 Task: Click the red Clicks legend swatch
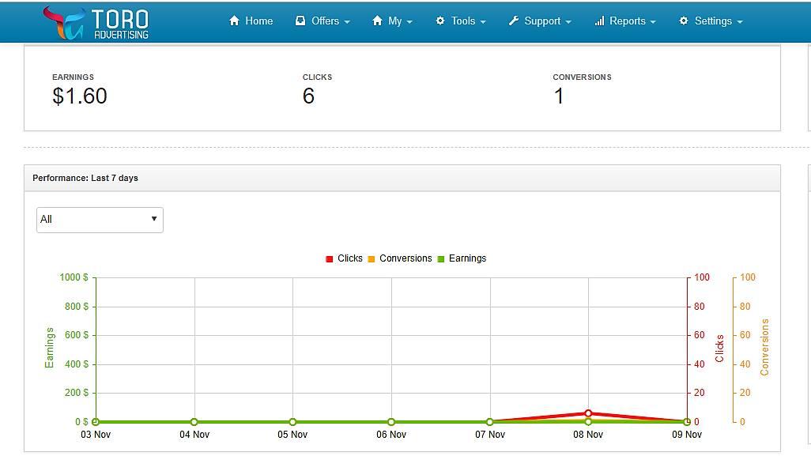tap(330, 259)
